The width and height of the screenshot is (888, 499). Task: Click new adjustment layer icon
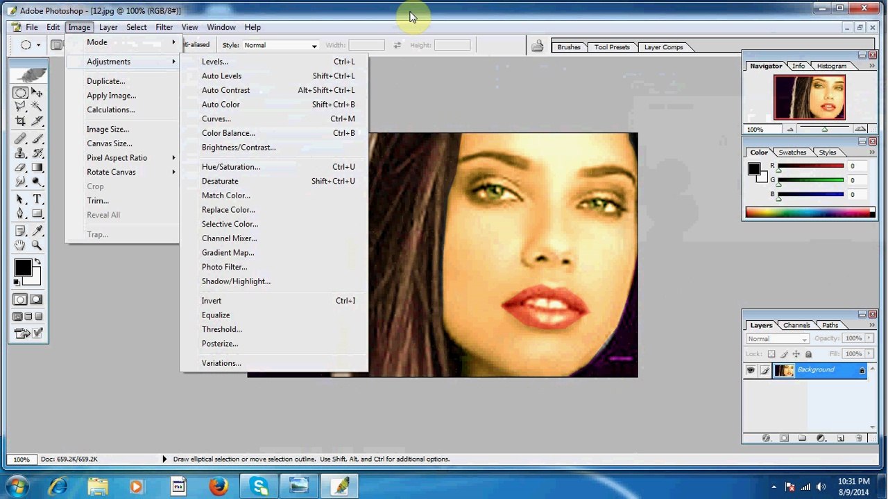pyautogui.click(x=821, y=438)
